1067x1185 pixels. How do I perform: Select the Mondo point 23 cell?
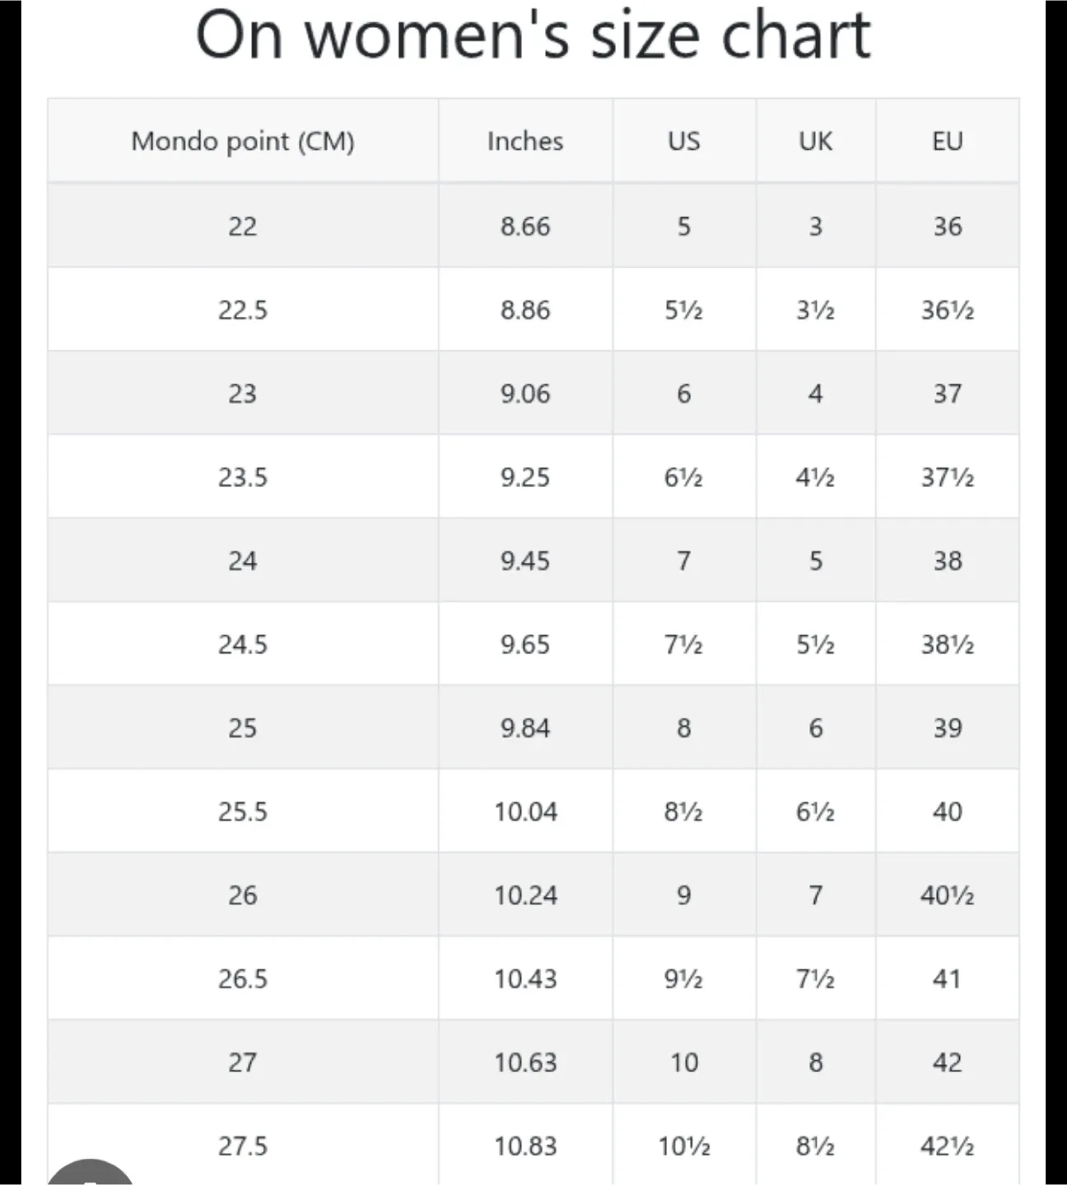click(243, 393)
